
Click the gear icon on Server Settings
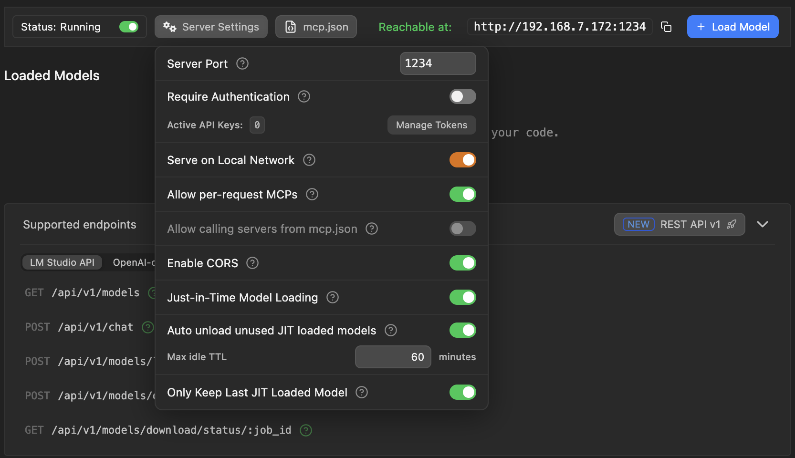pos(170,27)
